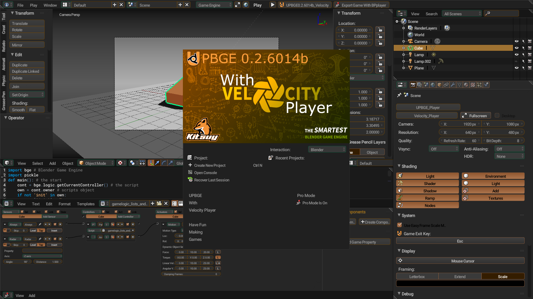533x299 pixels.
Task: Toggle Sensors Sel checkbox in logic editor
Action: click(x=22, y=212)
